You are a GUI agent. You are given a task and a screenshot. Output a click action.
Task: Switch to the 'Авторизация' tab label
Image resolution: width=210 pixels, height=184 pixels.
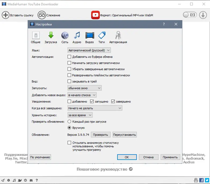click(118, 42)
